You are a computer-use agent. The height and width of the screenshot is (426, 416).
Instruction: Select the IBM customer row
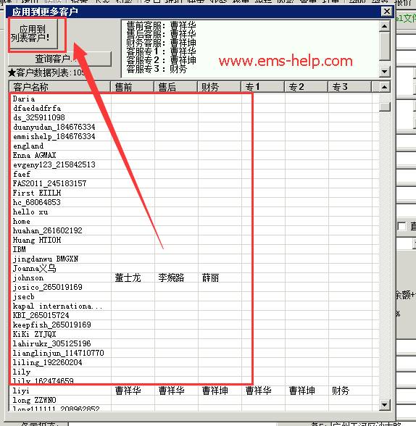pos(194,249)
